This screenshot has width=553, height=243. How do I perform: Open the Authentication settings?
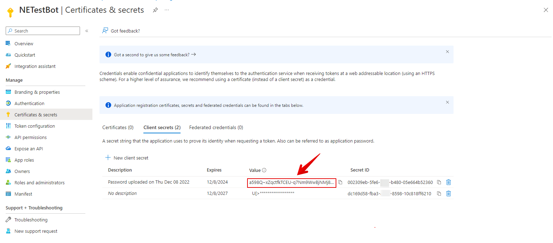(29, 103)
